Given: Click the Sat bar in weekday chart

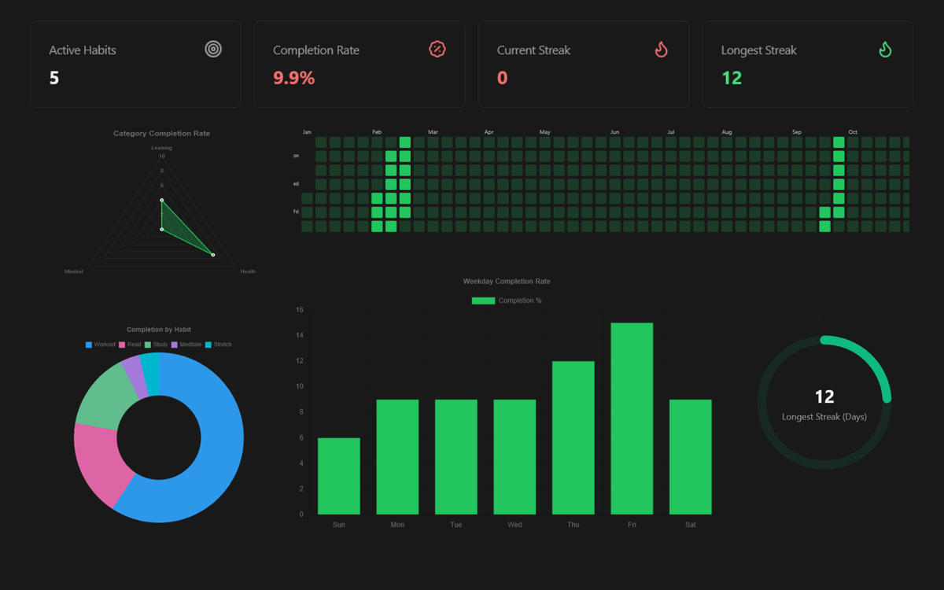Looking at the screenshot, I should (x=691, y=457).
